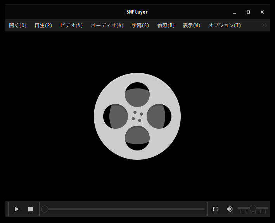Click the seek bar handle

tap(45, 209)
